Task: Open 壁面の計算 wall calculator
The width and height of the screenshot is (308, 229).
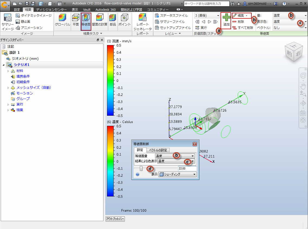Action: [x=100, y=20]
